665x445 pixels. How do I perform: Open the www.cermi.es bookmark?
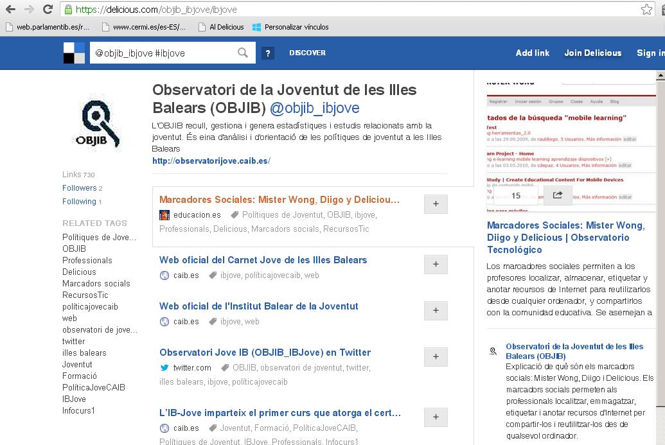[144, 27]
